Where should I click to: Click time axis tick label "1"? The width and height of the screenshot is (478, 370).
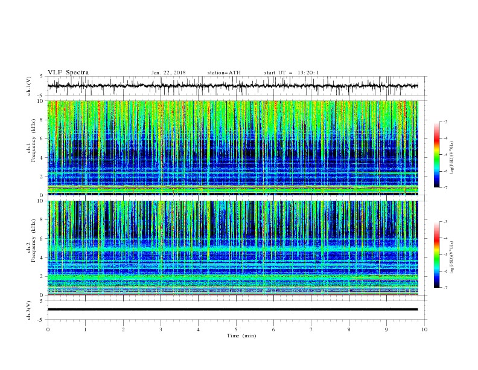pos(85,329)
